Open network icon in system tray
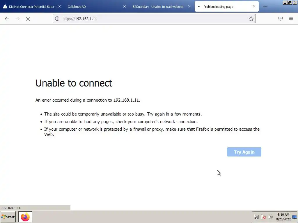 pos(256,217)
